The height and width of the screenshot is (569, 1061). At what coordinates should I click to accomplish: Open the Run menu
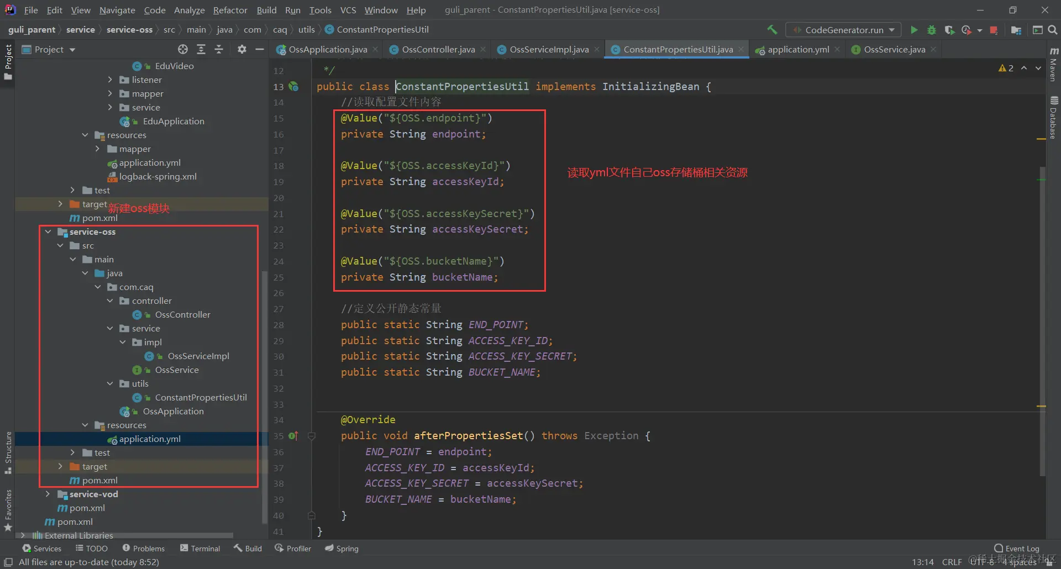(292, 10)
